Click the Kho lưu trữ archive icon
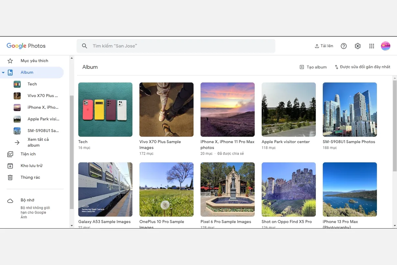This screenshot has height=265, width=397. 10,166
